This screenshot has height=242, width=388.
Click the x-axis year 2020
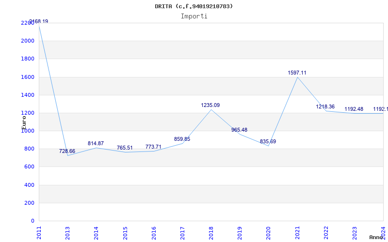269,233
